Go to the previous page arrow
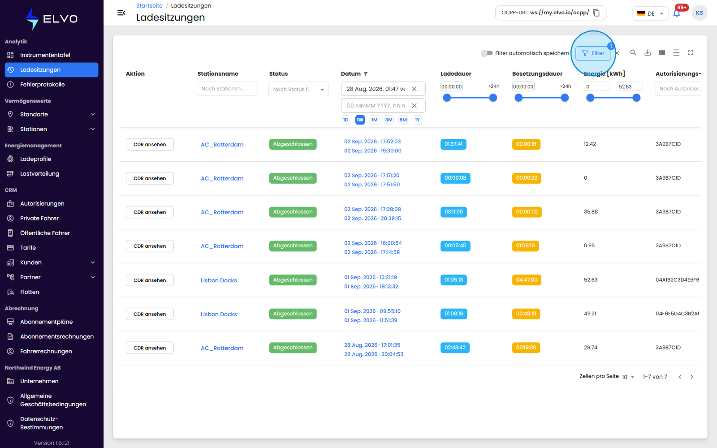This screenshot has width=717, height=448. click(x=680, y=377)
